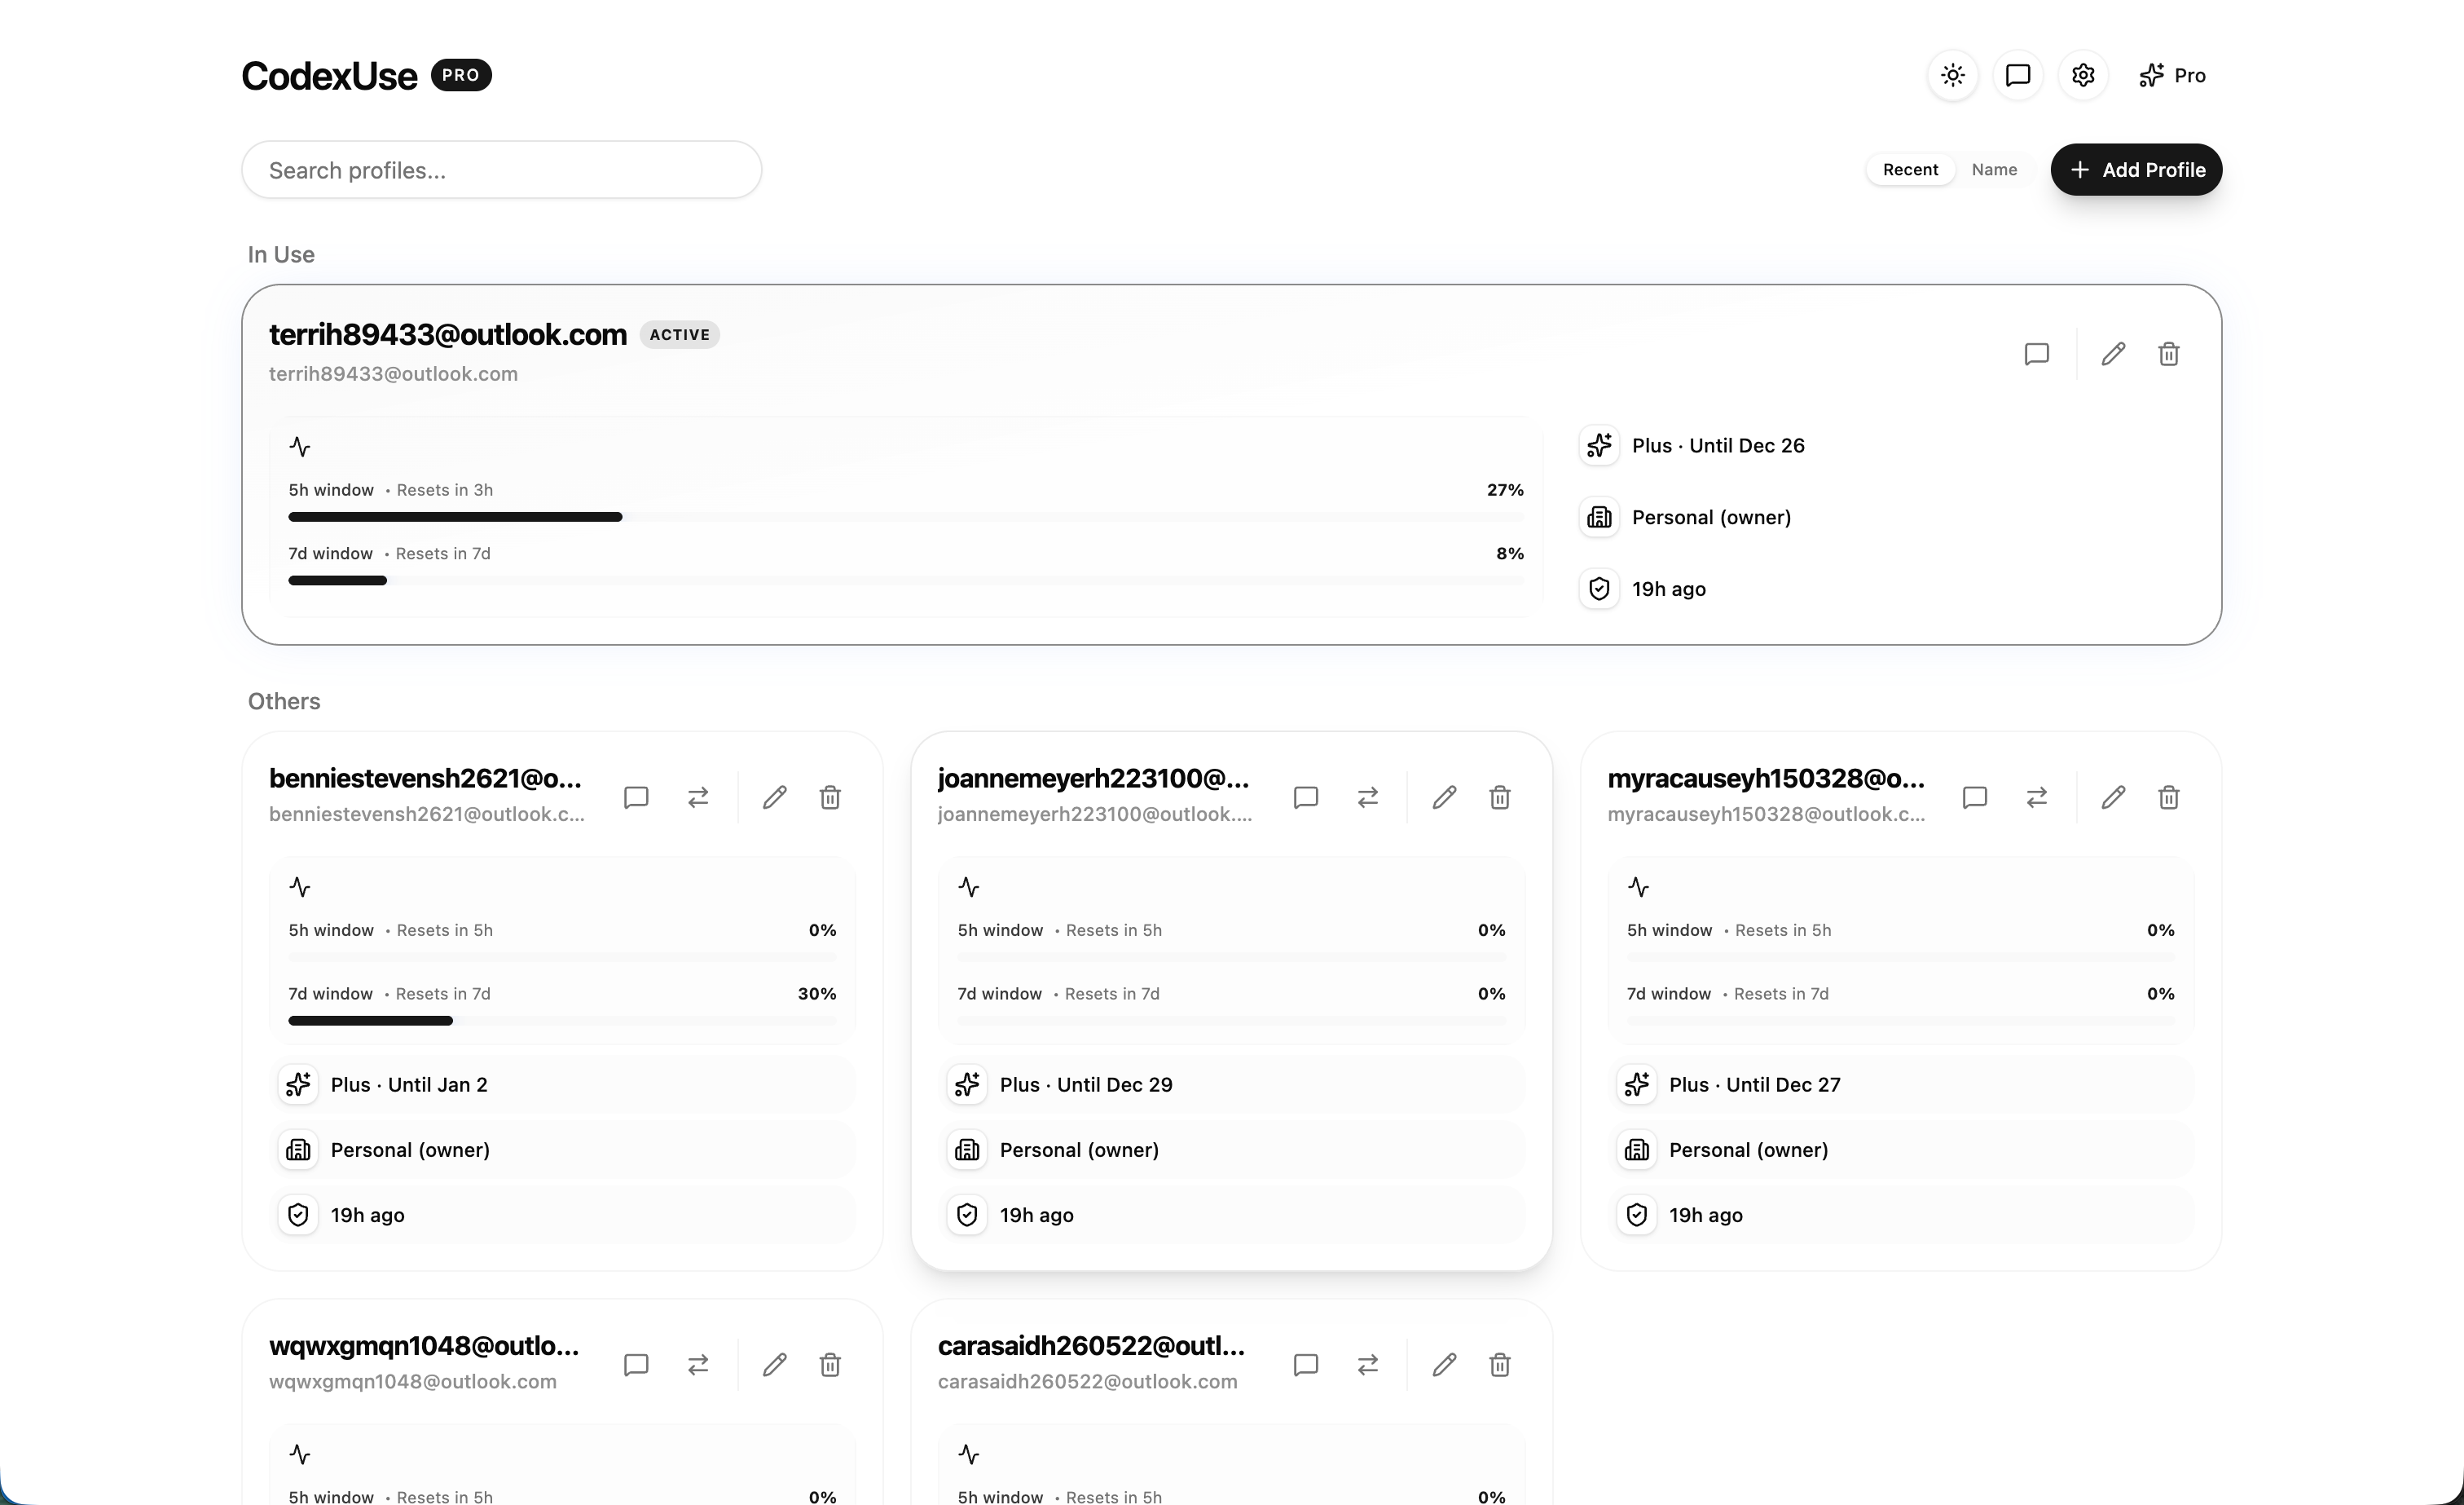The width and height of the screenshot is (2464, 1505).
Task: Switch to wqwxgmqn1048 profile
Action: point(698,1365)
